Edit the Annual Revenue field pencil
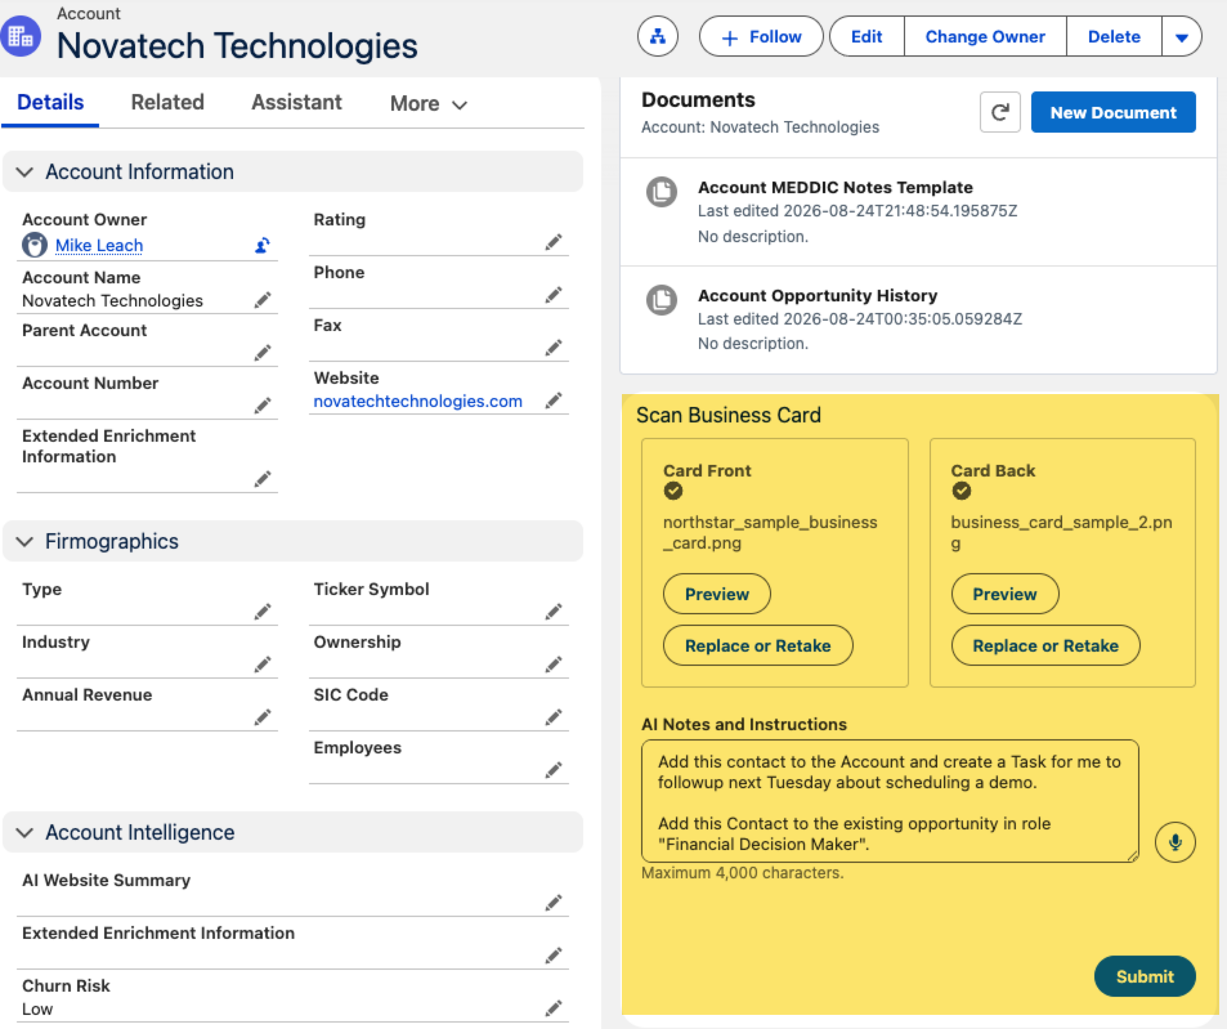The width and height of the screenshot is (1227, 1029). pyautogui.click(x=262, y=717)
